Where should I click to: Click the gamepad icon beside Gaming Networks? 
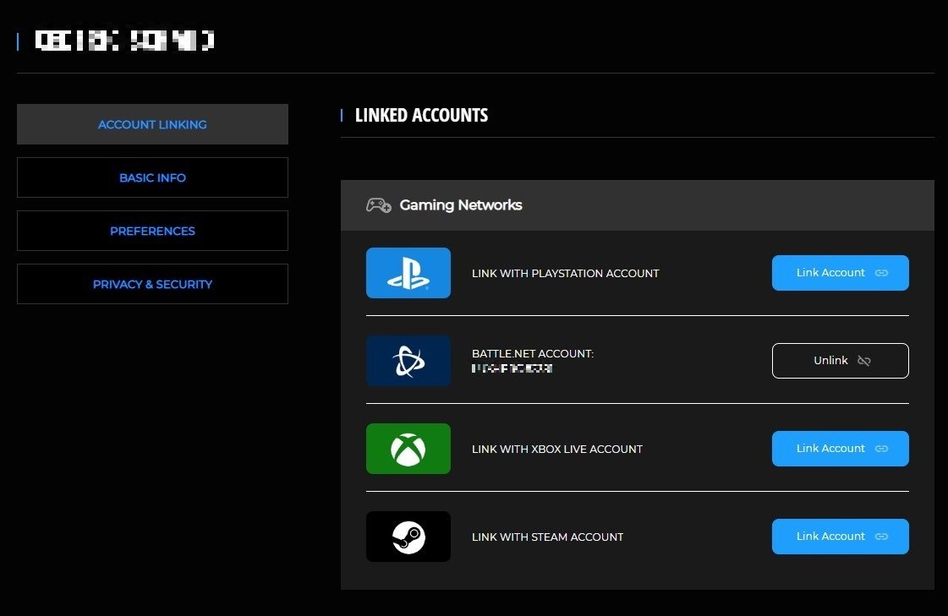378,205
